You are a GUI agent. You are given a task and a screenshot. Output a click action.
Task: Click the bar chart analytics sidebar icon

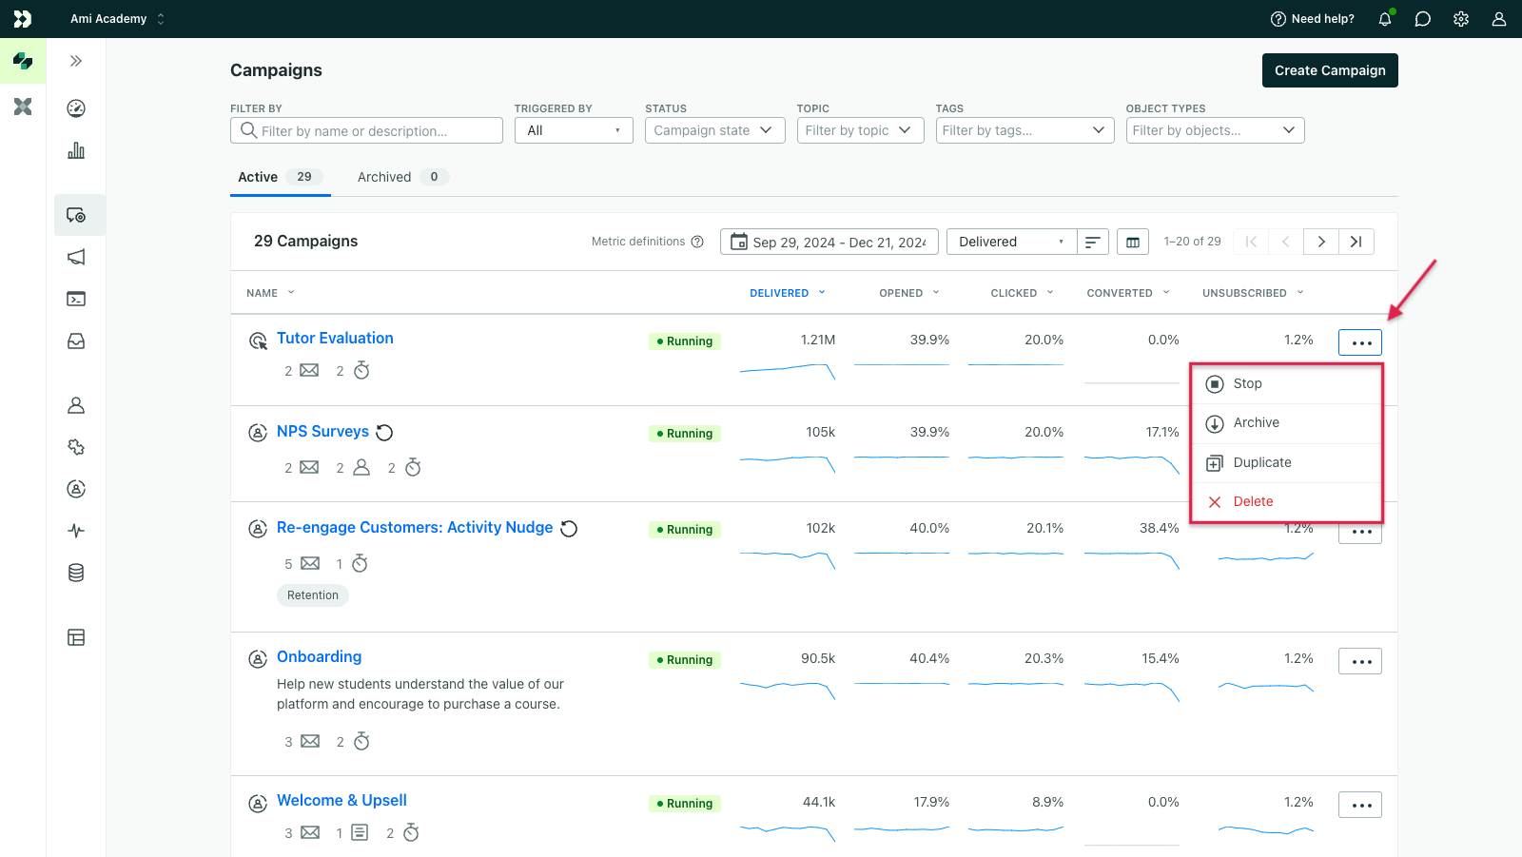[76, 150]
